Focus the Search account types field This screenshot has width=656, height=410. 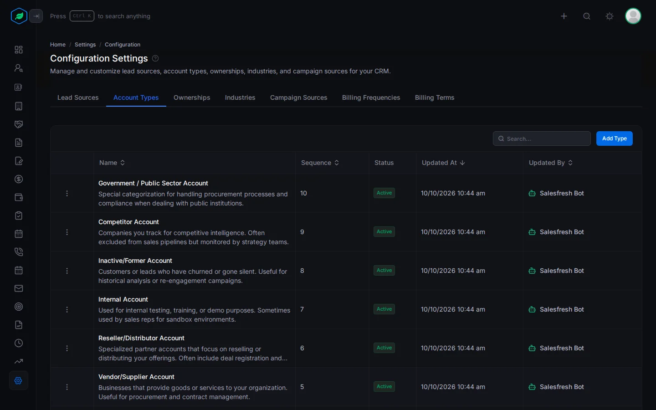542,138
